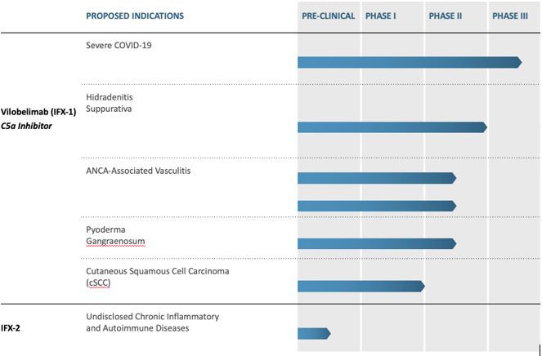Click the PROPOSED INDICATIONS heading
Screen dimensions: 542x356
pyautogui.click(x=135, y=16)
